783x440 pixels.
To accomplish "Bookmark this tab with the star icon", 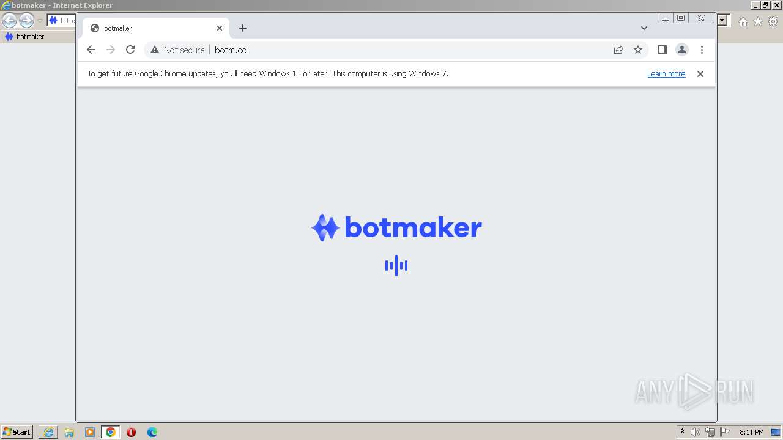I will click(638, 50).
